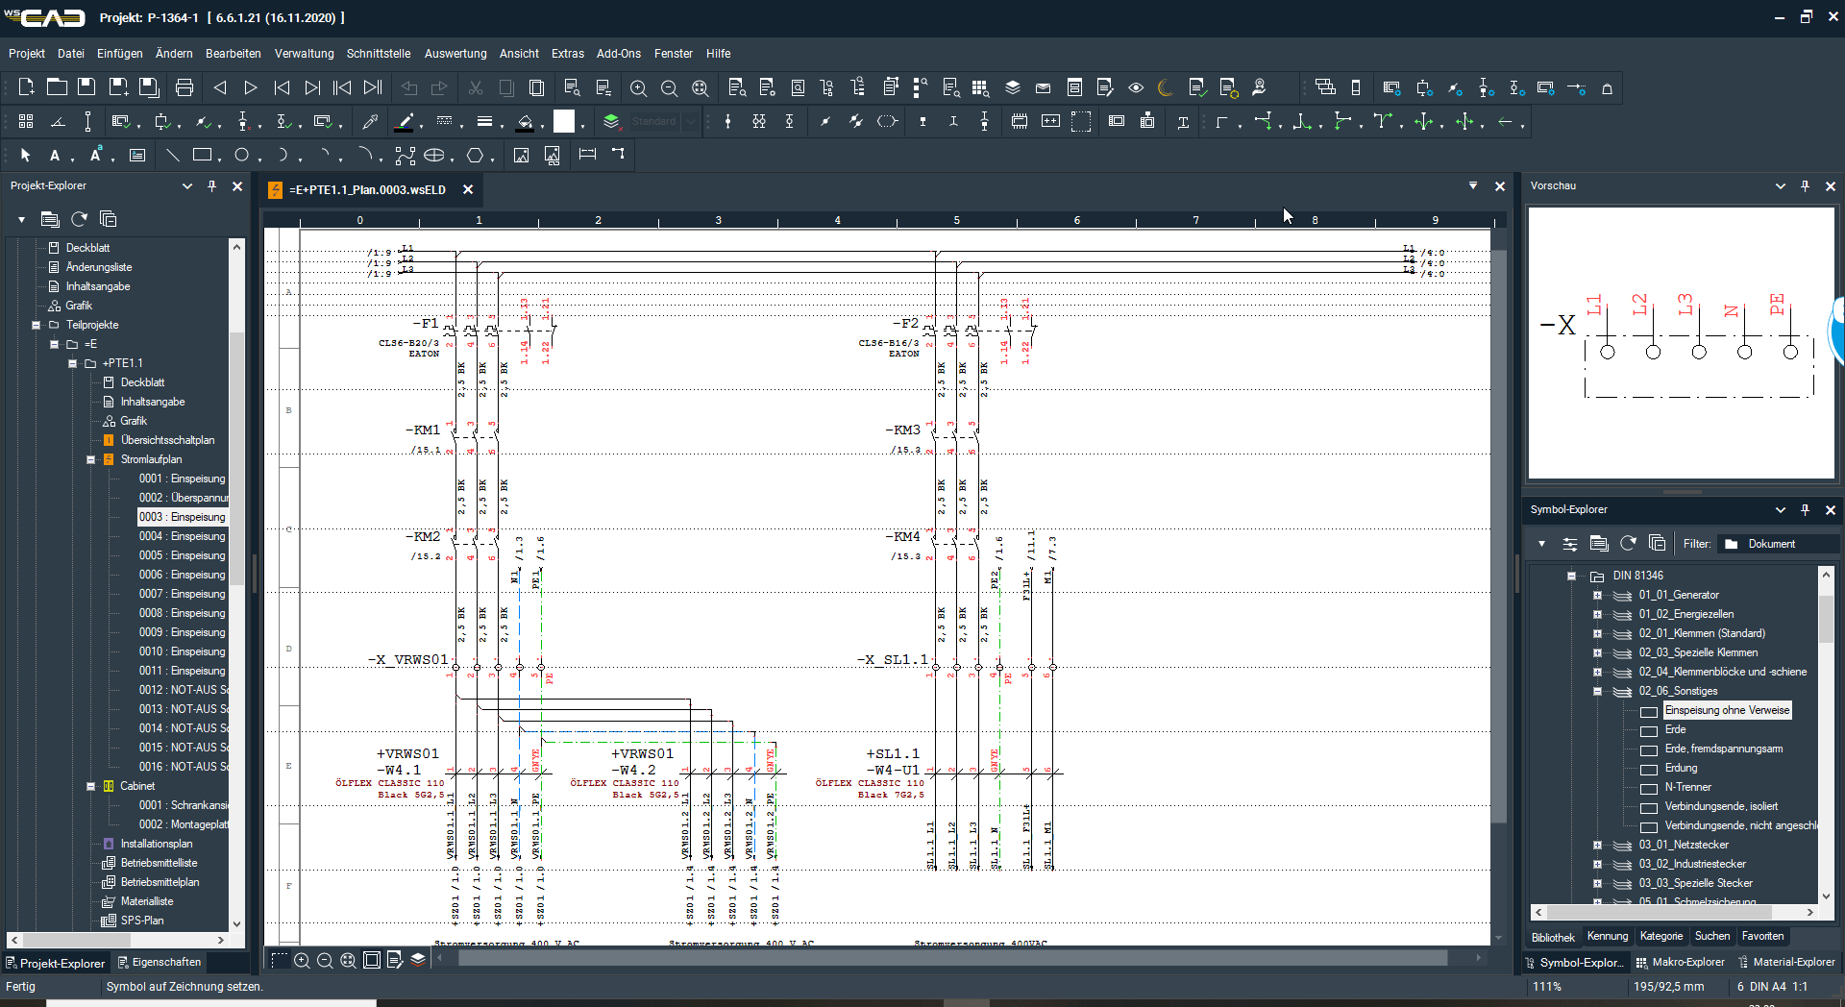Click the zoom in magnifier in top toolbar
Screen dimensions: 1845x1007
[638, 88]
